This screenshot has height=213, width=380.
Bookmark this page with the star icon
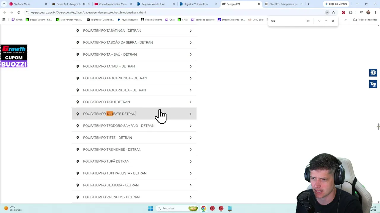tap(333, 12)
